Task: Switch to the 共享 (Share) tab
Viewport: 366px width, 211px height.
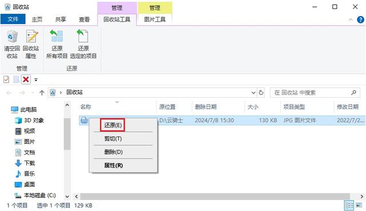Action: click(x=61, y=19)
